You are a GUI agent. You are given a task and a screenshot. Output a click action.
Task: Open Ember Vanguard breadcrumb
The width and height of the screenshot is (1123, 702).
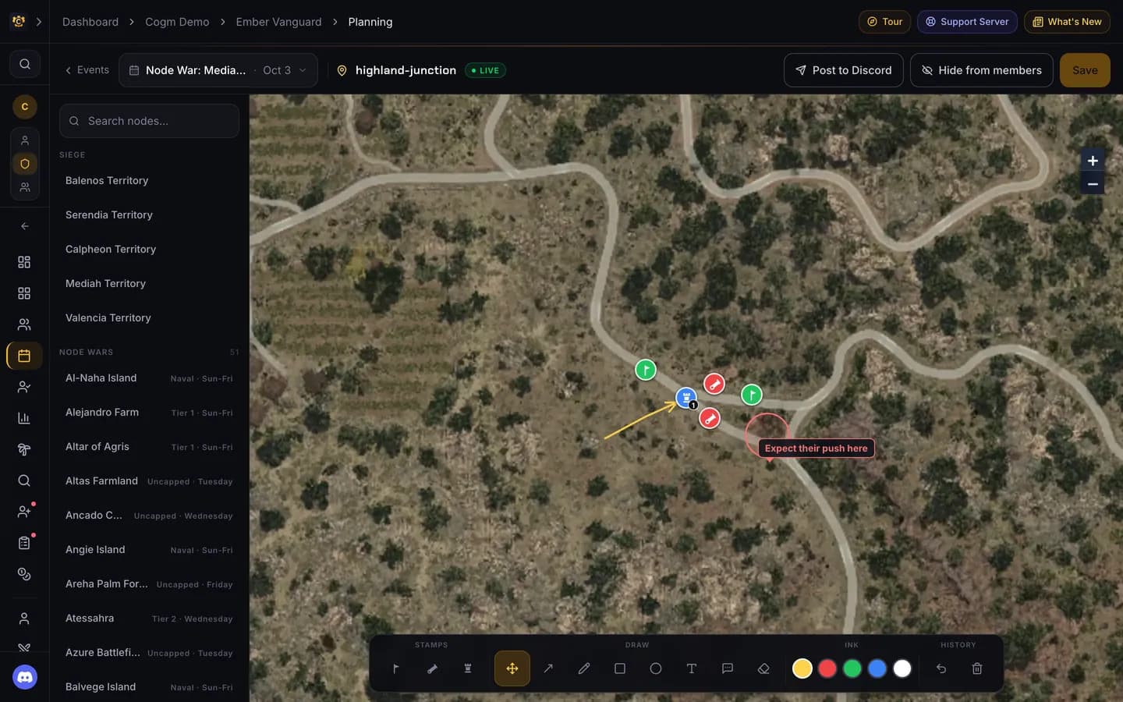(x=278, y=22)
